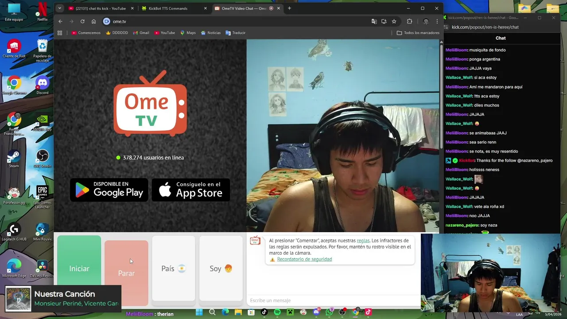The height and width of the screenshot is (319, 567).
Task: Open Spotify from taskbar
Action: point(277,312)
